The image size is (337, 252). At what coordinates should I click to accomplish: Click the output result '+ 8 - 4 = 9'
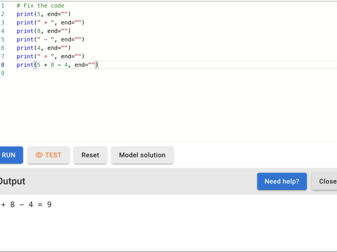(26, 204)
